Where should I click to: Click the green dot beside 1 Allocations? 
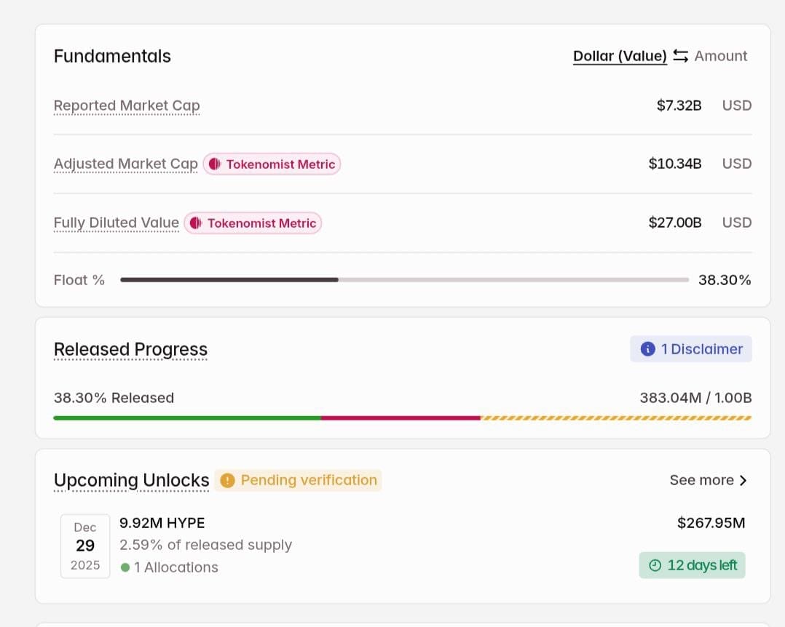[125, 567]
